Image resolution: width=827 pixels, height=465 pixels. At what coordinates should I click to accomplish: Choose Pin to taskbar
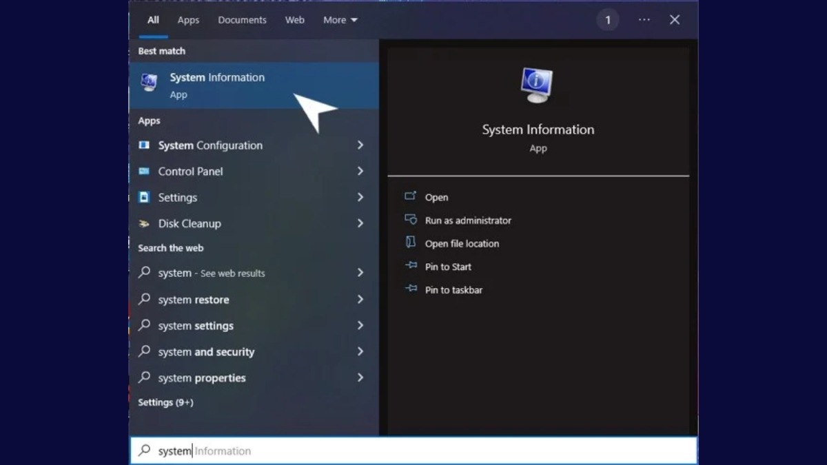453,290
